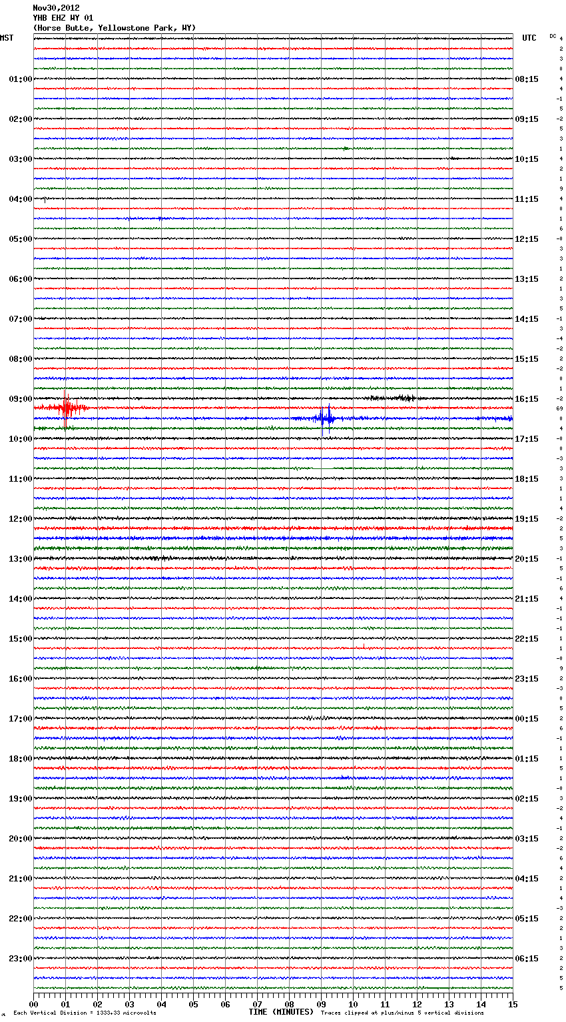Click minute 15 on the bottom axis
This screenshot has width=566, height=1022.
click(x=512, y=1005)
